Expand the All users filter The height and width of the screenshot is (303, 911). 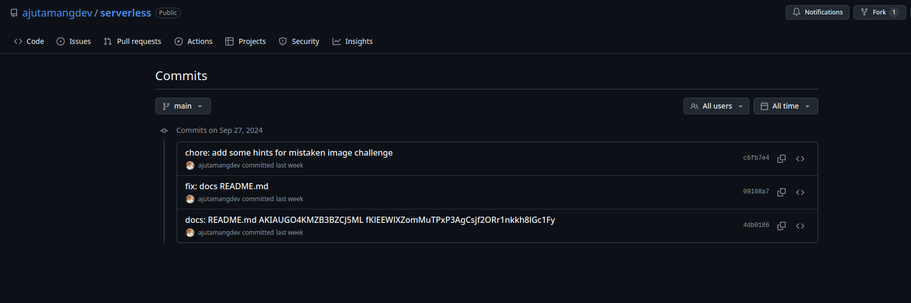[716, 106]
